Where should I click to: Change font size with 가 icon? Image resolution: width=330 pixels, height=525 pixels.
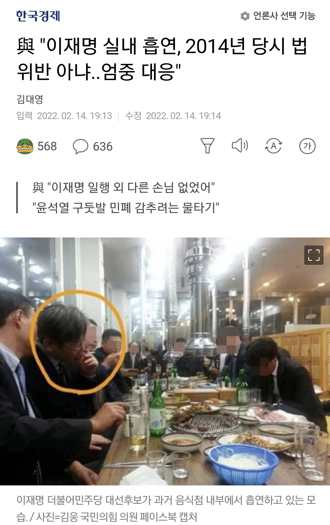pos(307,146)
